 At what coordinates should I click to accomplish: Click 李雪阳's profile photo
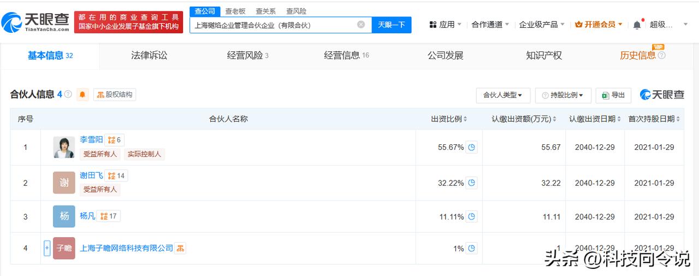coord(64,147)
